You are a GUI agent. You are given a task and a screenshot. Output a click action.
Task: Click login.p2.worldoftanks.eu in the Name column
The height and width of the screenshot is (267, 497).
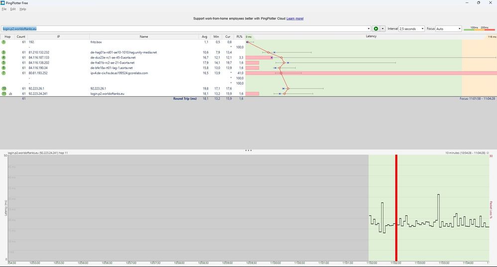tap(107, 94)
